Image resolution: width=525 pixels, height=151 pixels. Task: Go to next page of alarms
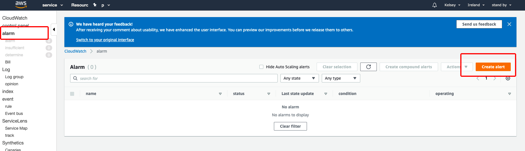(495, 78)
